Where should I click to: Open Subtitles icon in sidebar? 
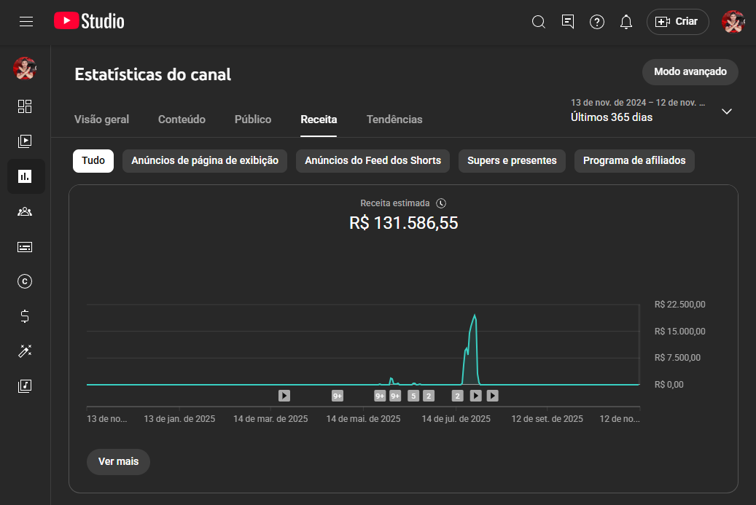25,247
